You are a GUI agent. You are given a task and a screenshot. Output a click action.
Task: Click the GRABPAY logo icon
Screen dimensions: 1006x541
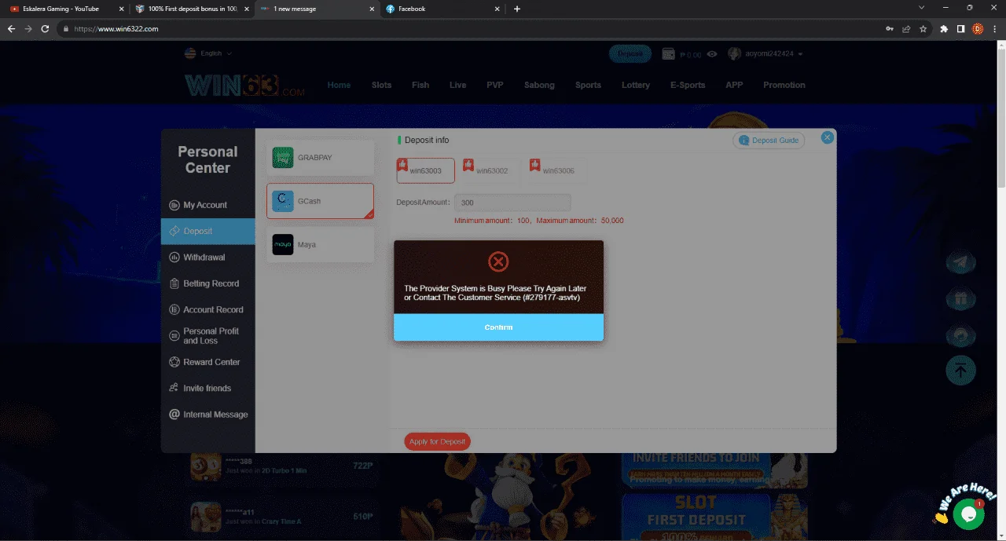pos(283,158)
